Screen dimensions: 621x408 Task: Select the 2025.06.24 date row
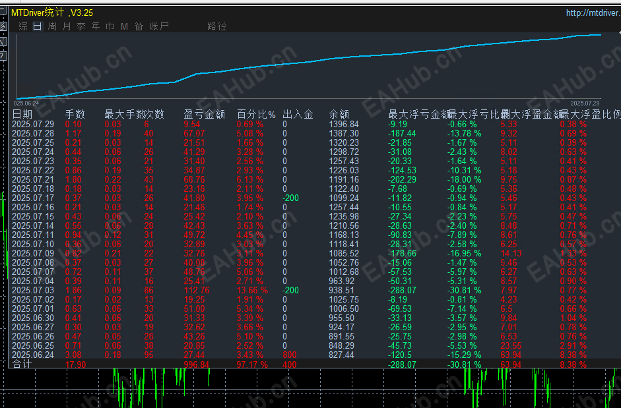tap(33, 355)
